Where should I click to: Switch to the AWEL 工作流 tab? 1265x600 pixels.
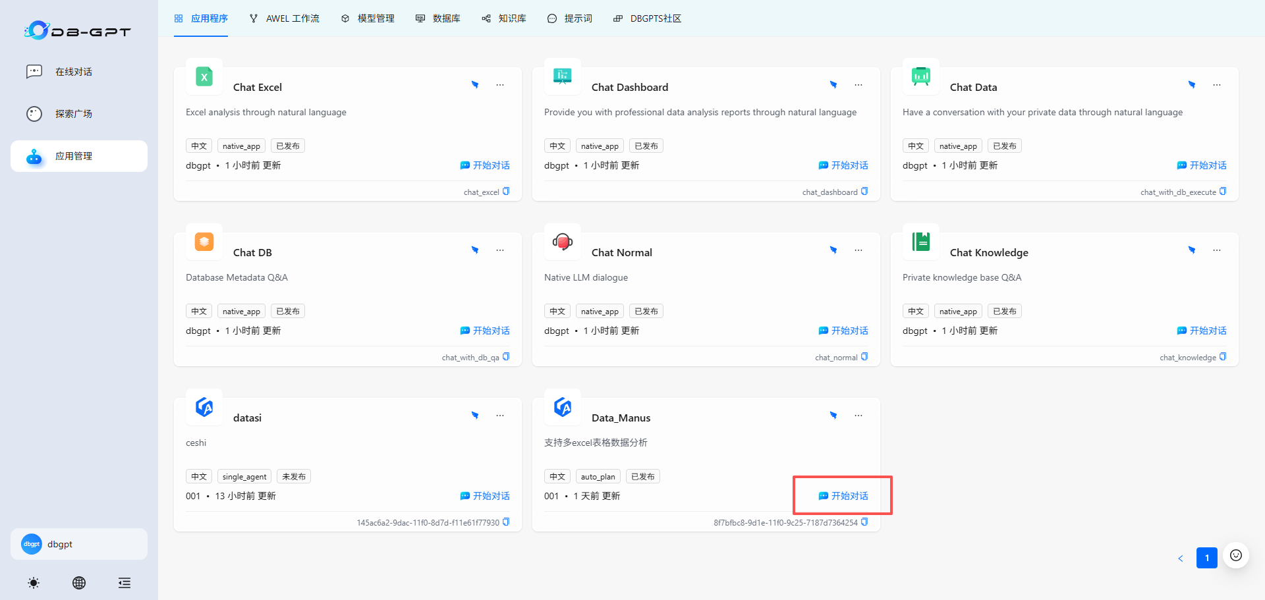tap(285, 18)
